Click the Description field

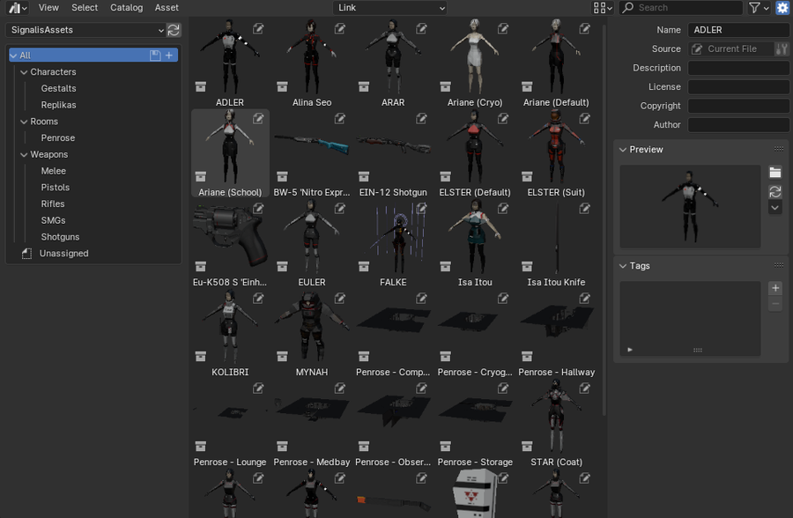(738, 68)
